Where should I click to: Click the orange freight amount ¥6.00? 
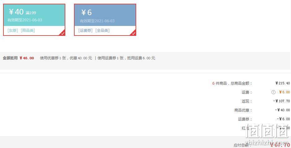click(284, 92)
